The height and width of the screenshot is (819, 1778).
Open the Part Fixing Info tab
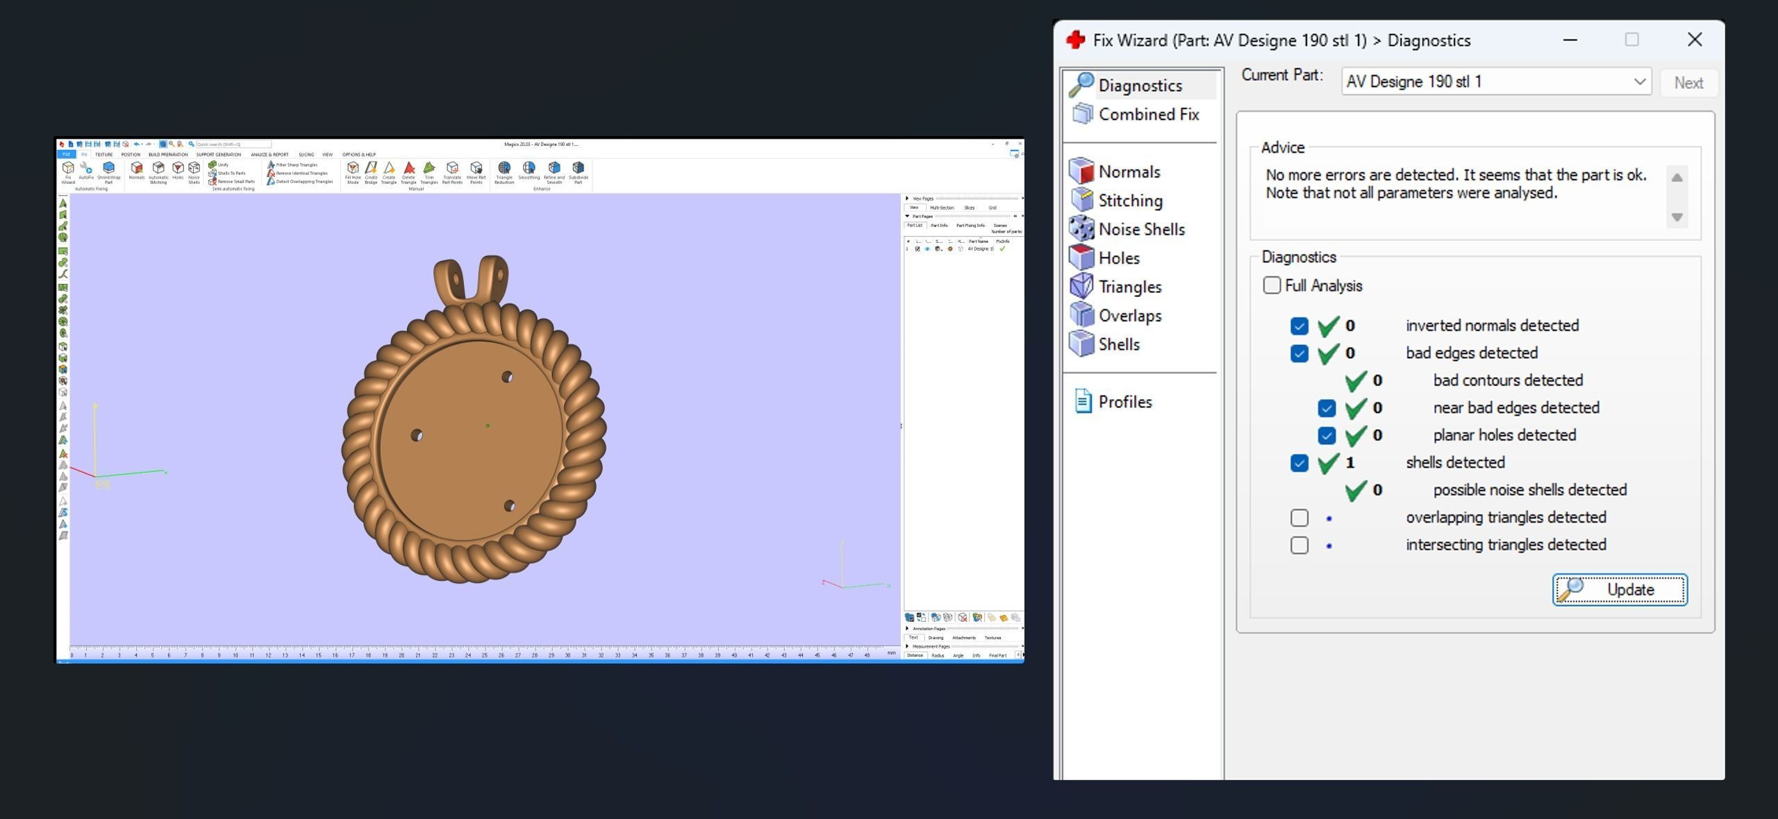pos(970,226)
